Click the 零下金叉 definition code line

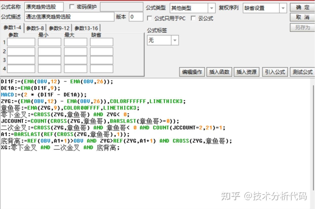pos(65,114)
